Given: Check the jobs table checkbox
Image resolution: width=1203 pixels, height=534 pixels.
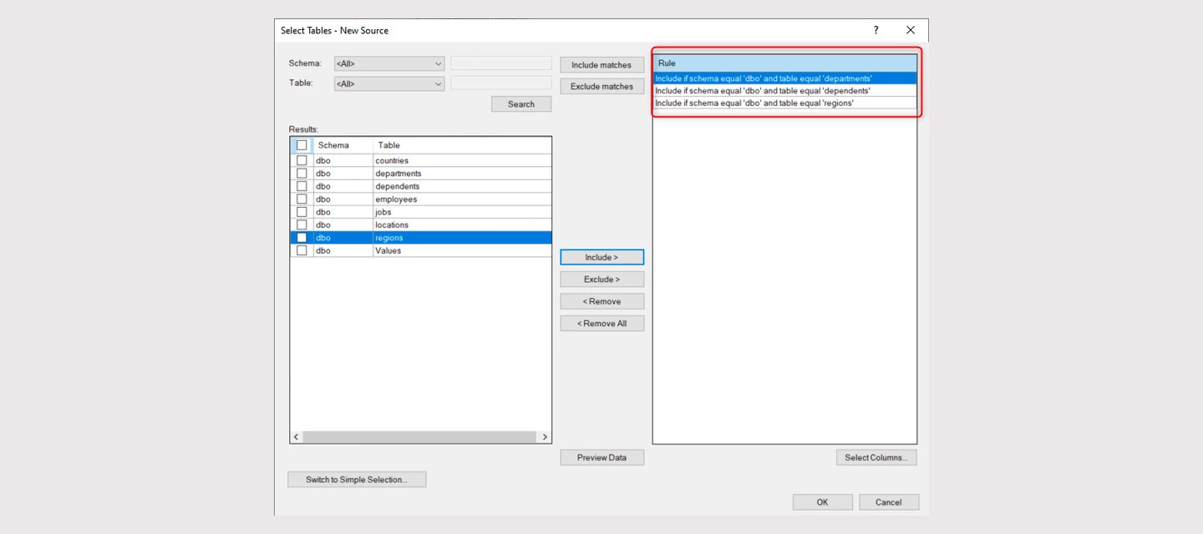Looking at the screenshot, I should [302, 212].
